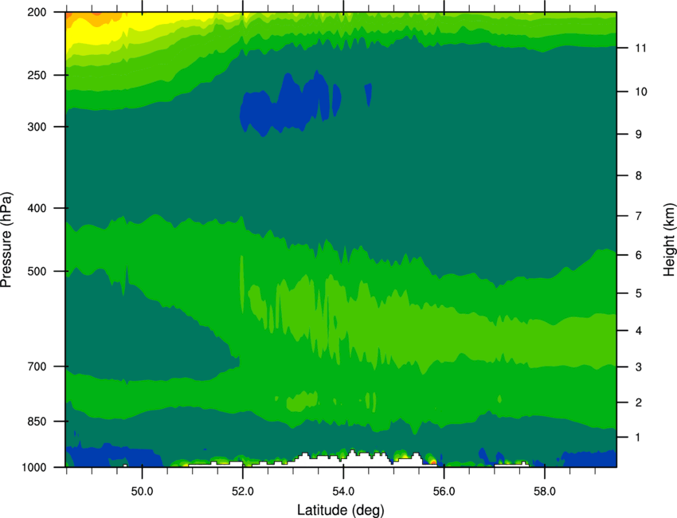Click the 700 pressure tick label
Screen dimensions: 677x518
(x=37, y=367)
